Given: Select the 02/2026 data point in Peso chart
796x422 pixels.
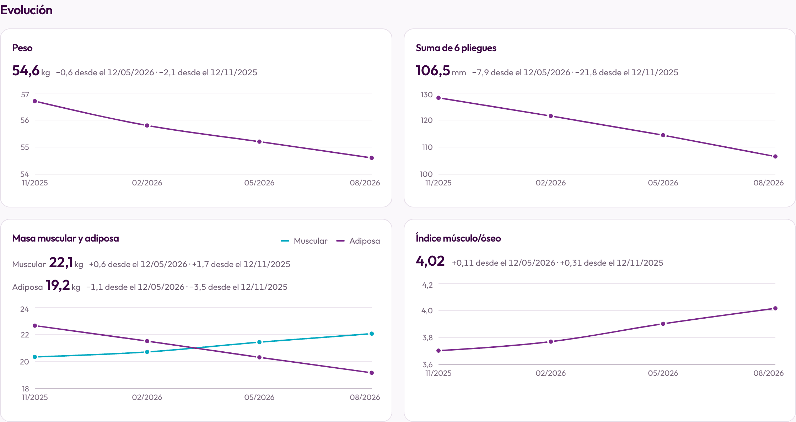Looking at the screenshot, I should tap(147, 125).
